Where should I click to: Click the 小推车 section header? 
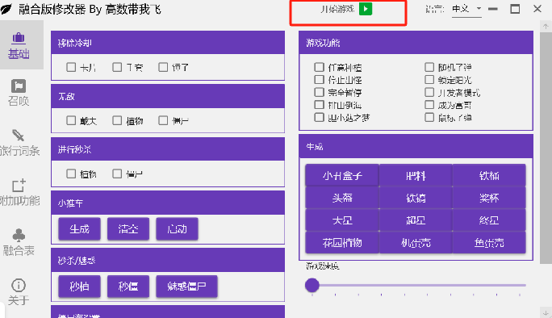pos(168,203)
